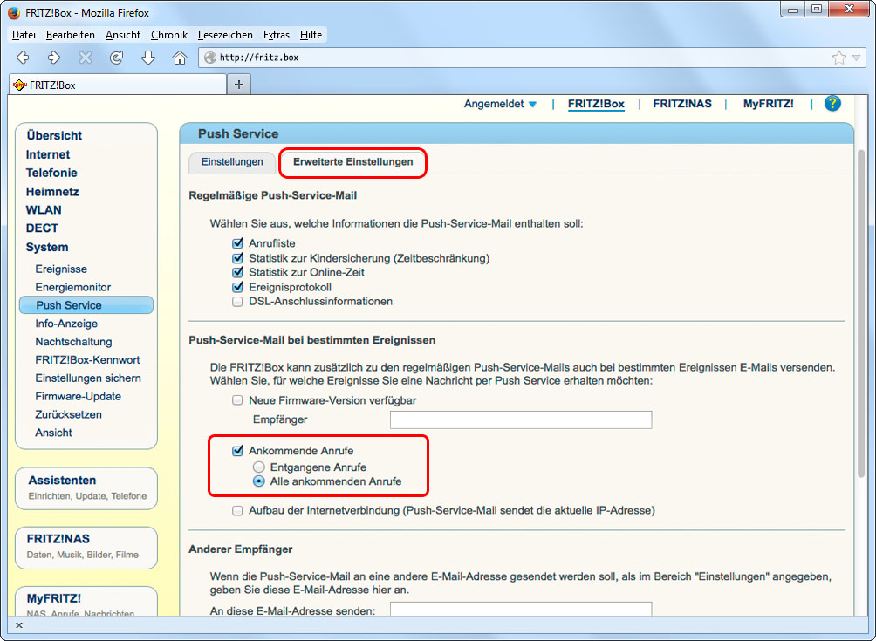Toggle Statistik zur Kindersicherung checkbox
Screen dimensions: 876x641
point(237,258)
